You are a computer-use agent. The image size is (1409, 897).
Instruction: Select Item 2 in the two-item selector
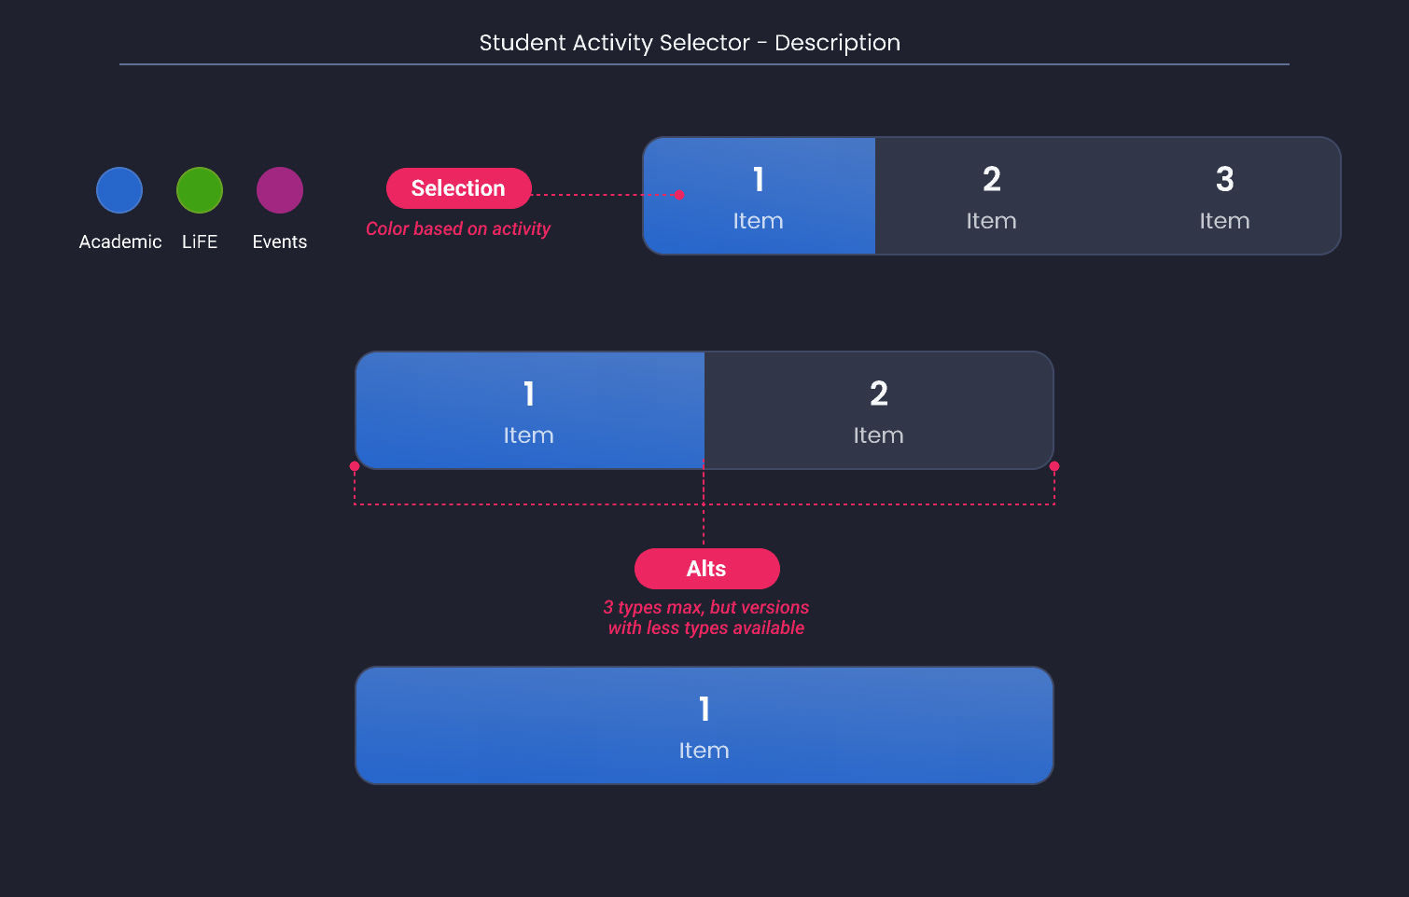(878, 410)
